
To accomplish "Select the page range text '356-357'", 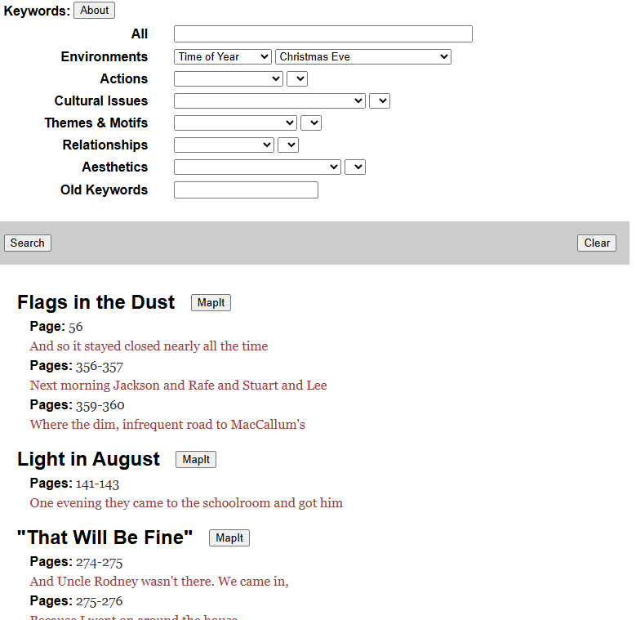I will 100,367.
